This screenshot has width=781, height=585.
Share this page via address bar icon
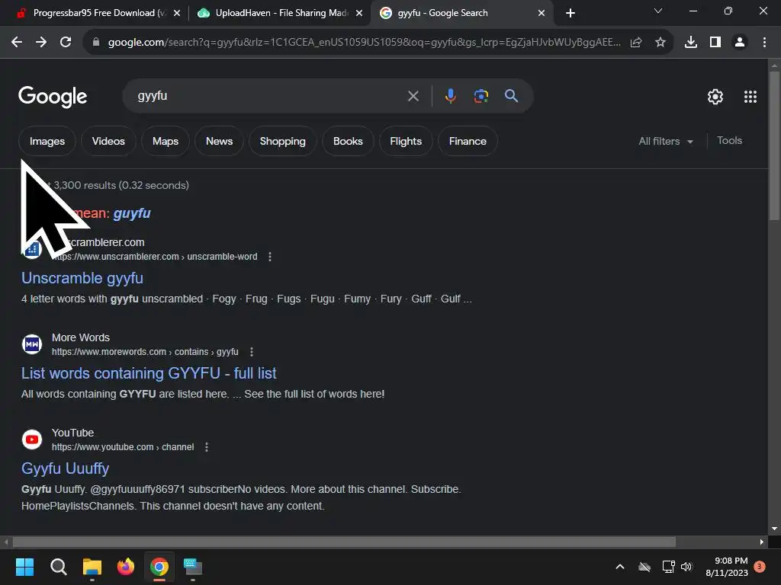coord(636,43)
